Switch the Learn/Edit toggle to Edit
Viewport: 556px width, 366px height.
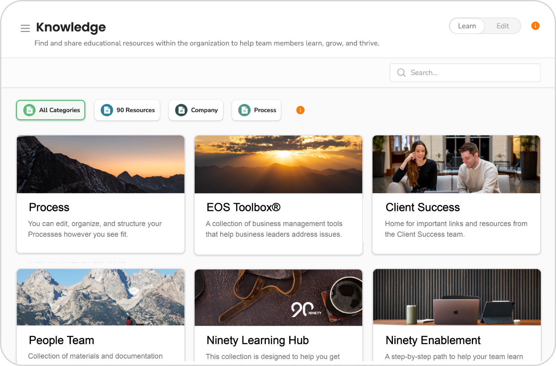[x=502, y=26]
